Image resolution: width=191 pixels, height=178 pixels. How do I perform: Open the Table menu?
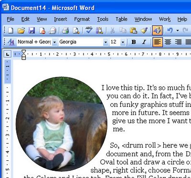click(121, 19)
